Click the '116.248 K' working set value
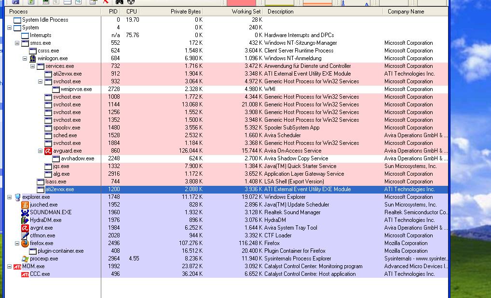Viewport: 491px width, 298px height. tap(250, 243)
